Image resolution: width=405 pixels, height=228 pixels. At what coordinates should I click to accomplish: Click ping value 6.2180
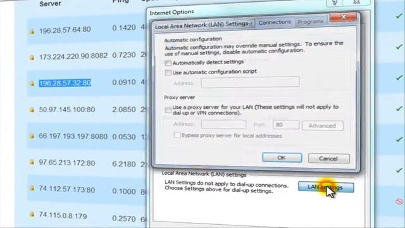point(124,164)
